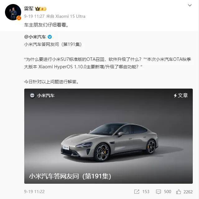This screenshot has width=199, height=199.
Task: Open the comments speech bubble icon
Action: (158, 192)
